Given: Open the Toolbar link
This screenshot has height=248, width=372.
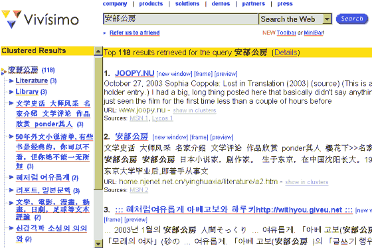Looking at the screenshot, I should point(286,33).
